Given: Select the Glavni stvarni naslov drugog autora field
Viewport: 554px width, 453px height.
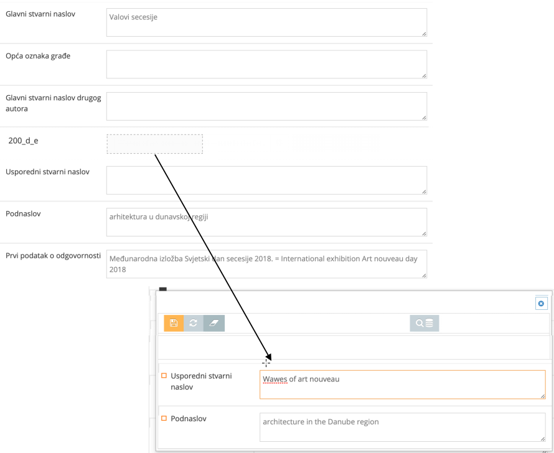Looking at the screenshot, I should point(266,106).
